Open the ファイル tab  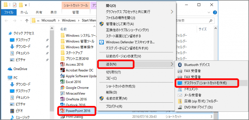click(9, 12)
